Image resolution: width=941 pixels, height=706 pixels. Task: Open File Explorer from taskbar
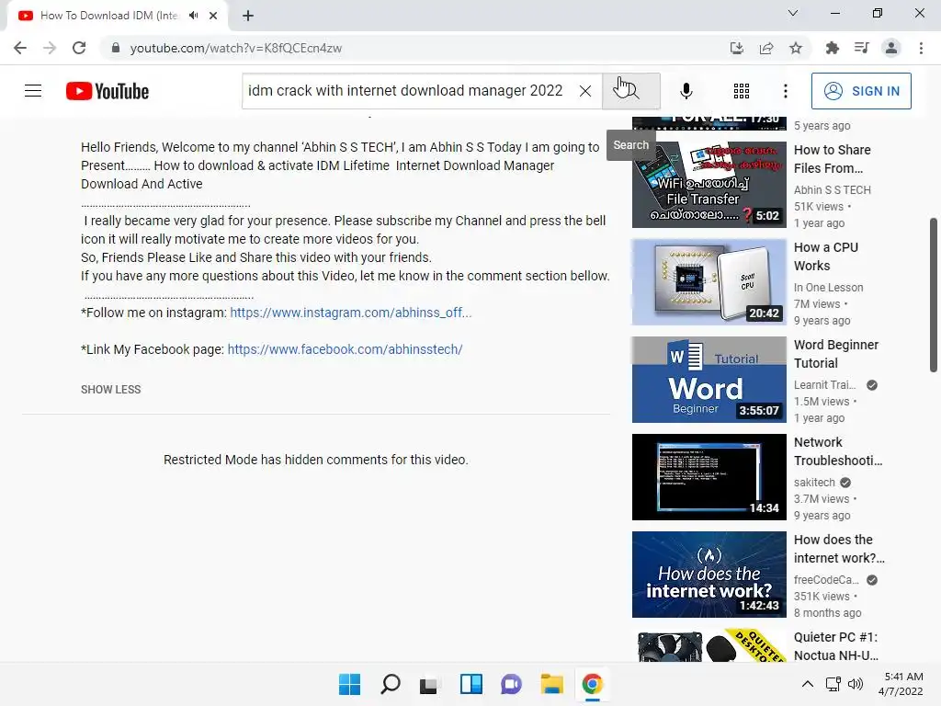[551, 684]
